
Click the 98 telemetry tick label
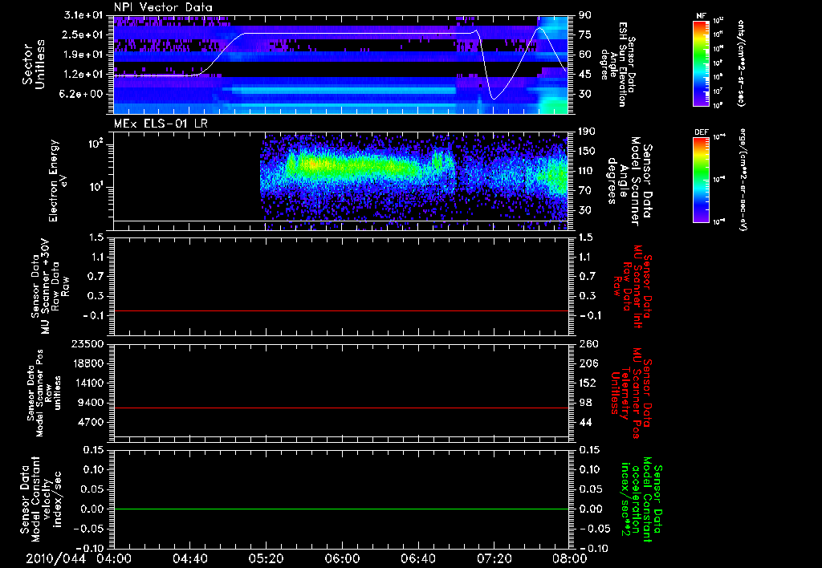coord(585,403)
